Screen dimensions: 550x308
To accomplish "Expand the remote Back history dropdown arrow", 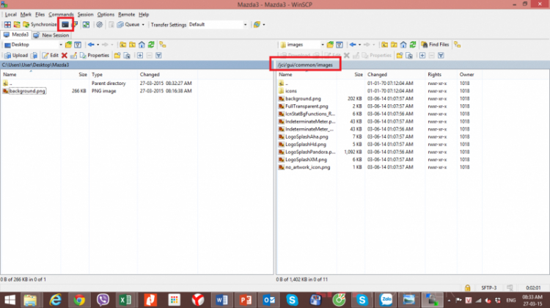I will coord(359,45).
